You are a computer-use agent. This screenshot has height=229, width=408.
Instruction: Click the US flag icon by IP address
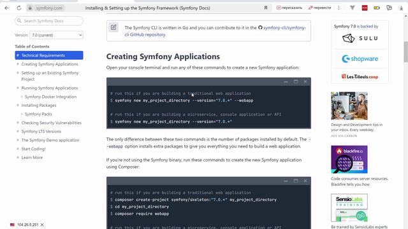point(12,225)
